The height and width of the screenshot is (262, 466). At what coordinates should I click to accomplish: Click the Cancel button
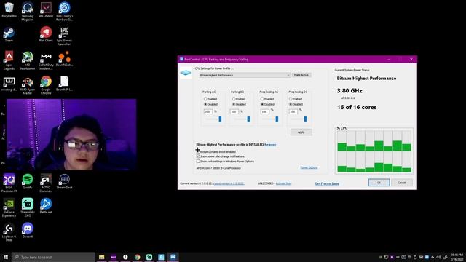[x=401, y=183]
